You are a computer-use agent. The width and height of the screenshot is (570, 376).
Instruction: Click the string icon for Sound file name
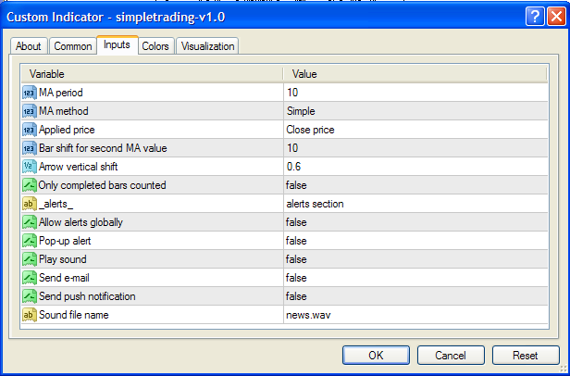point(29,315)
